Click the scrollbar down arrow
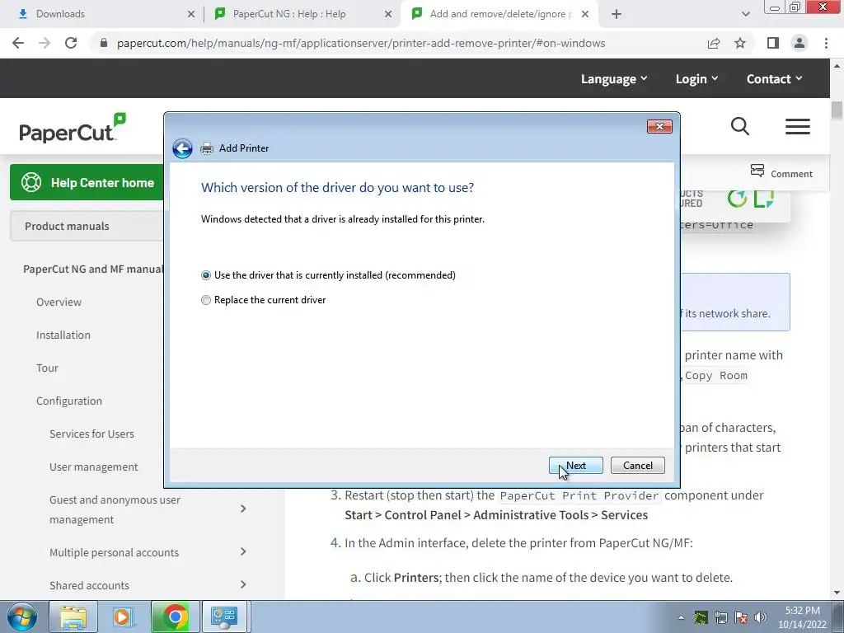The image size is (844, 633). [x=837, y=593]
